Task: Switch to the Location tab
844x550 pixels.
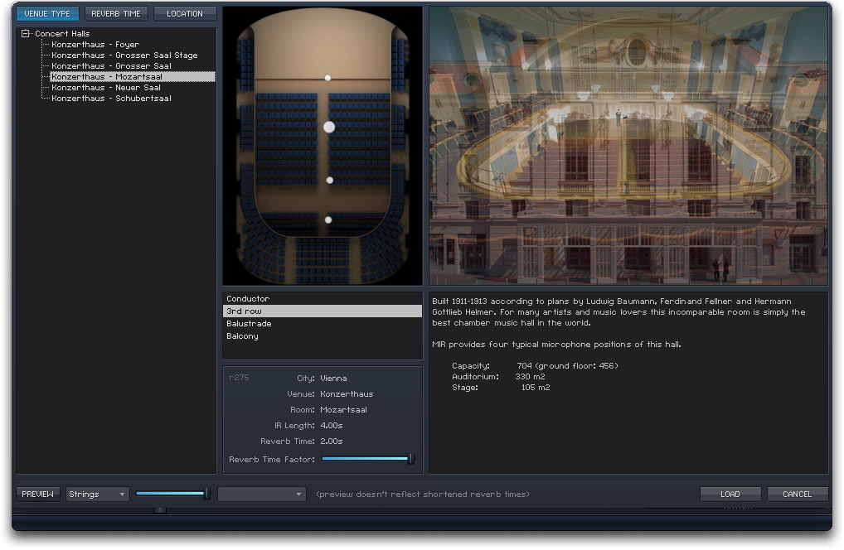Action: pos(185,13)
